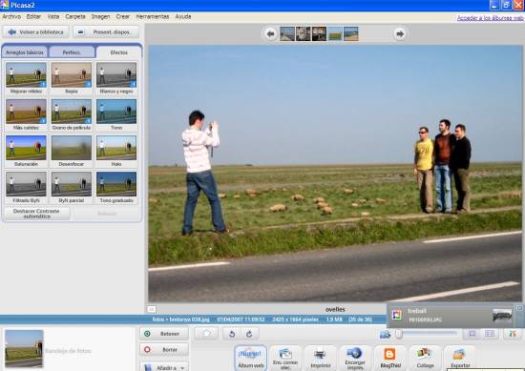The image size is (525, 371).
Task: Select first thumbnail in filmstrip
Action: pos(287,33)
